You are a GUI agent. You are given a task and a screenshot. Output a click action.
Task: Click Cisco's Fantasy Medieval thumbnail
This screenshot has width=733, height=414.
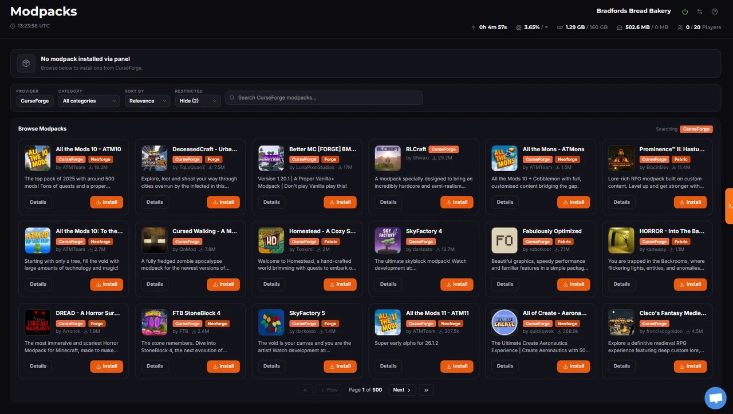[622, 322]
